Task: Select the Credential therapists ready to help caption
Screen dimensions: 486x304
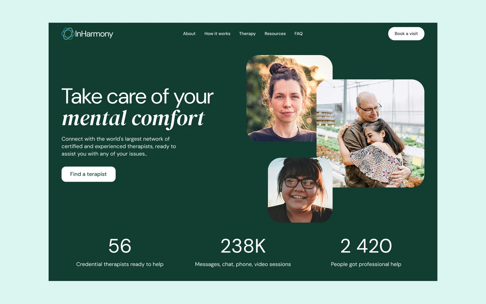Action: (x=120, y=264)
